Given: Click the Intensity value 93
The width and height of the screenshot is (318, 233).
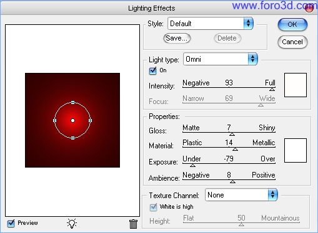Looking at the screenshot, I should (x=229, y=83).
